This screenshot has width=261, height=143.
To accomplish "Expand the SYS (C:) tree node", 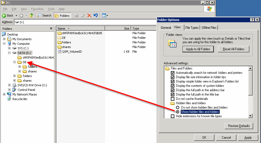I will pos(9,48).
